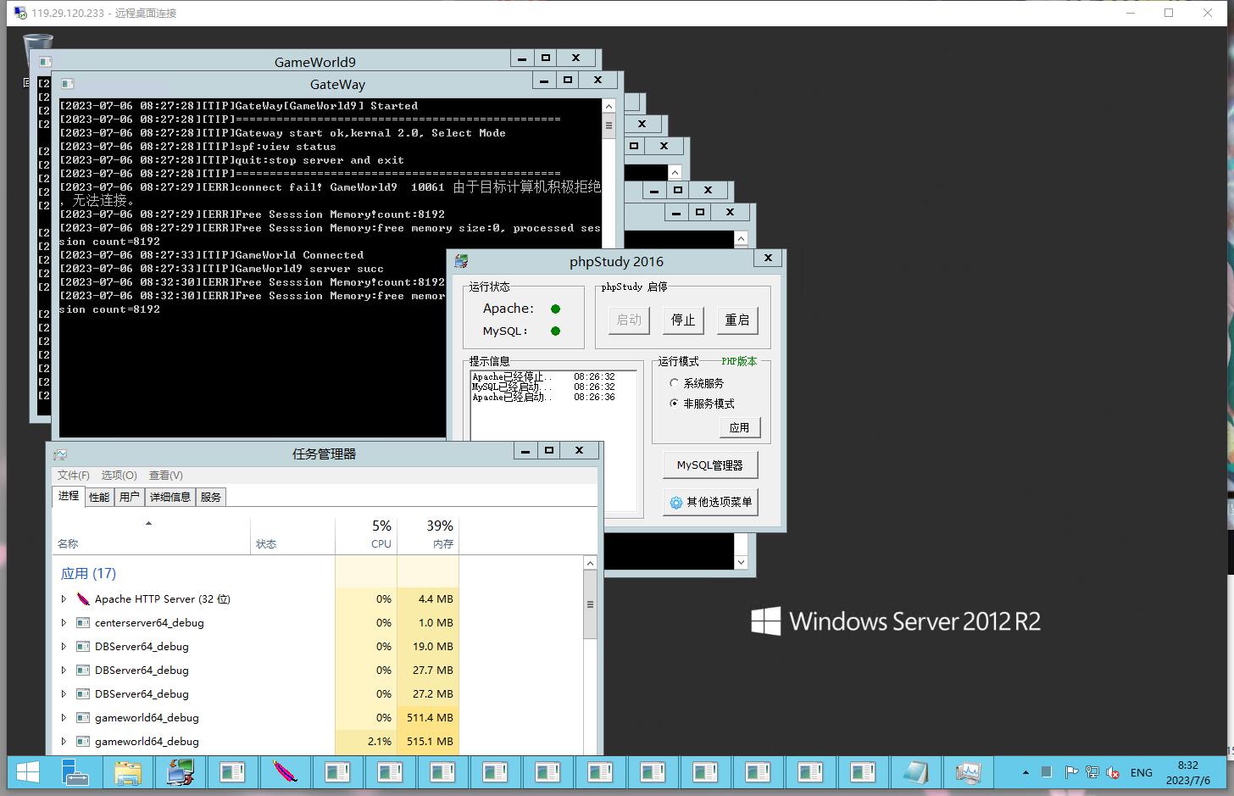
Task: Click the 'GameWorld Connected' log line
Action: [211, 254]
